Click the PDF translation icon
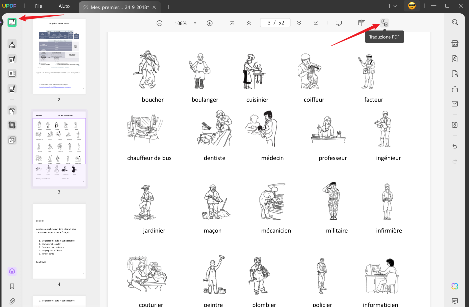 click(385, 23)
